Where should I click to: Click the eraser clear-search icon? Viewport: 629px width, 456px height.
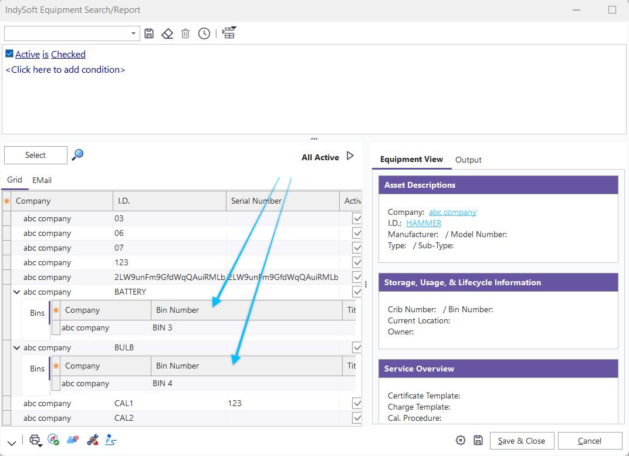[x=167, y=33]
